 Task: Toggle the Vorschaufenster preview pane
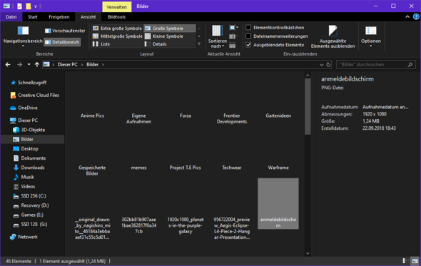coord(65,31)
